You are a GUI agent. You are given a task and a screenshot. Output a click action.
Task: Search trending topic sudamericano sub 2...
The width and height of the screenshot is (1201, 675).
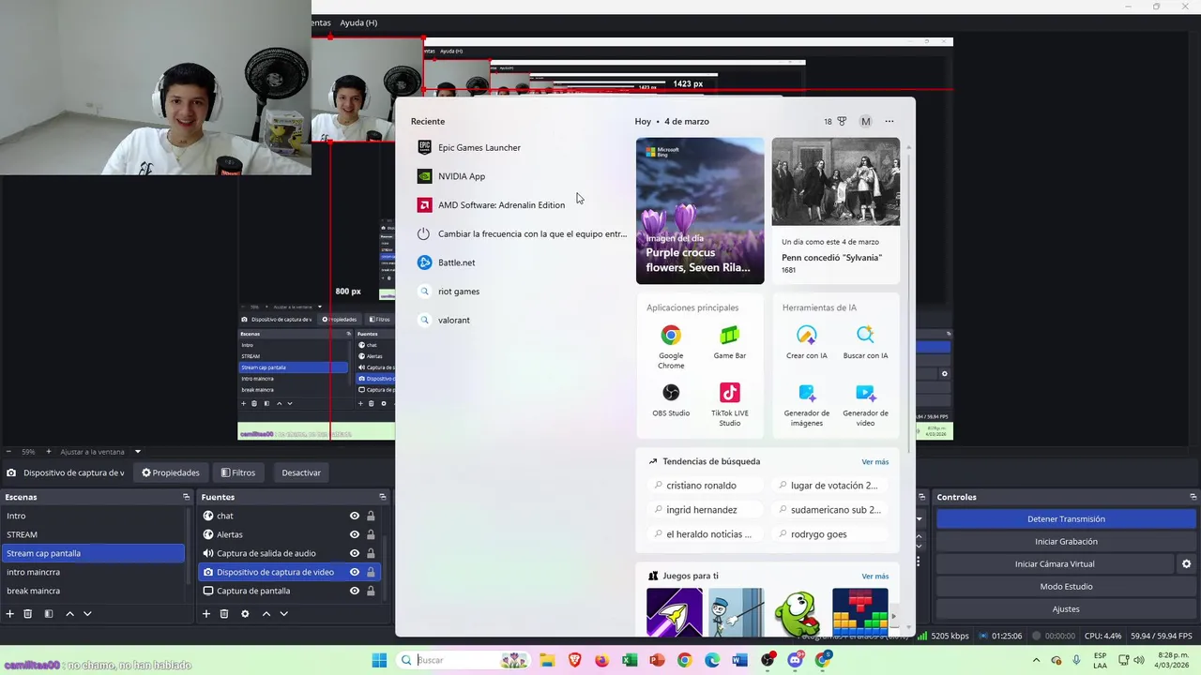click(x=835, y=510)
